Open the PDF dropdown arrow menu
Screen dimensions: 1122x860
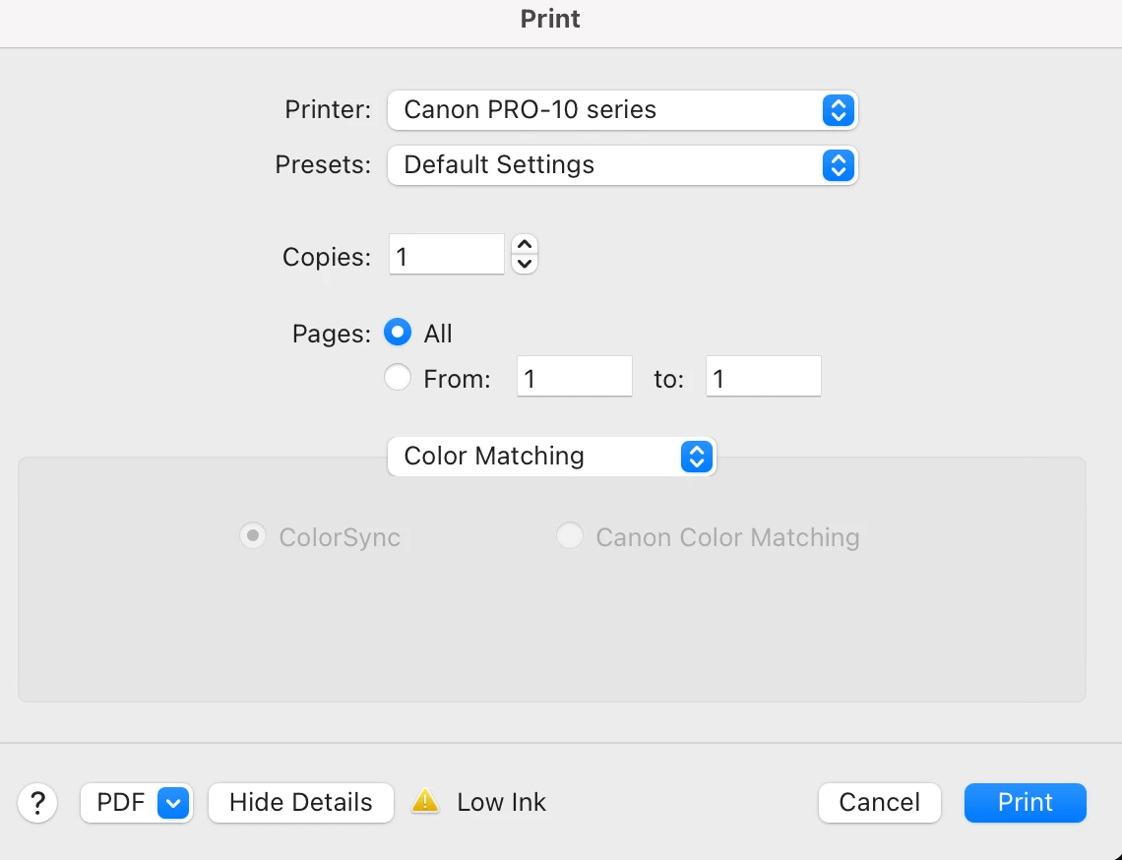click(173, 802)
